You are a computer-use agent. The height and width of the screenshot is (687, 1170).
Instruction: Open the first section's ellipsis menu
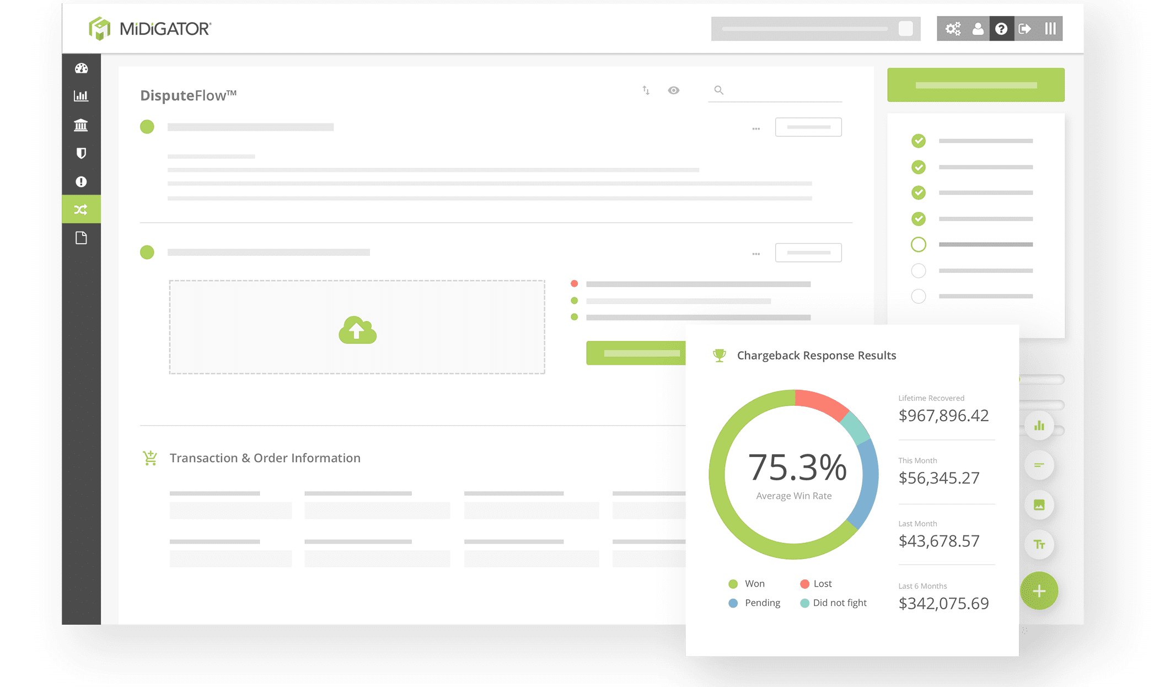coord(756,128)
